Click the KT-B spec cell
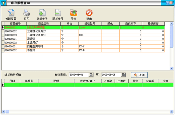The image size is (175, 115). tap(90, 50)
